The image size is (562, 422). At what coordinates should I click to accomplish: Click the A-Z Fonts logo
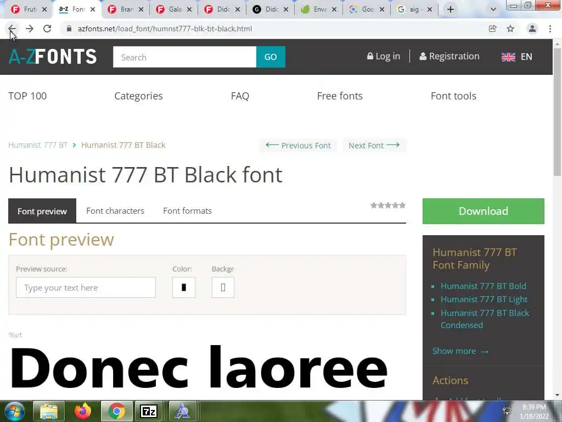pos(53,57)
